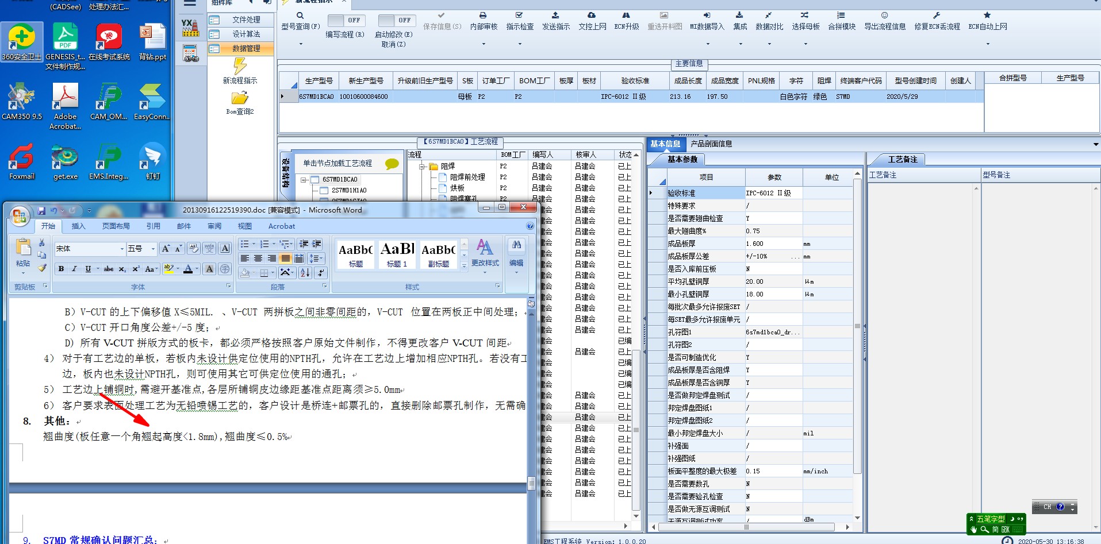Viewport: 1101px width, 544px height.
Task: Click 文控上网 cloud icon
Action: [x=592, y=16]
